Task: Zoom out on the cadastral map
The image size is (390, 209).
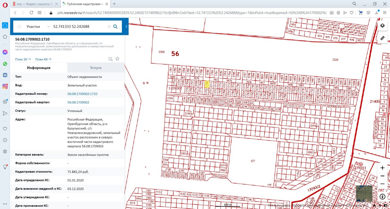Action: click(383, 184)
